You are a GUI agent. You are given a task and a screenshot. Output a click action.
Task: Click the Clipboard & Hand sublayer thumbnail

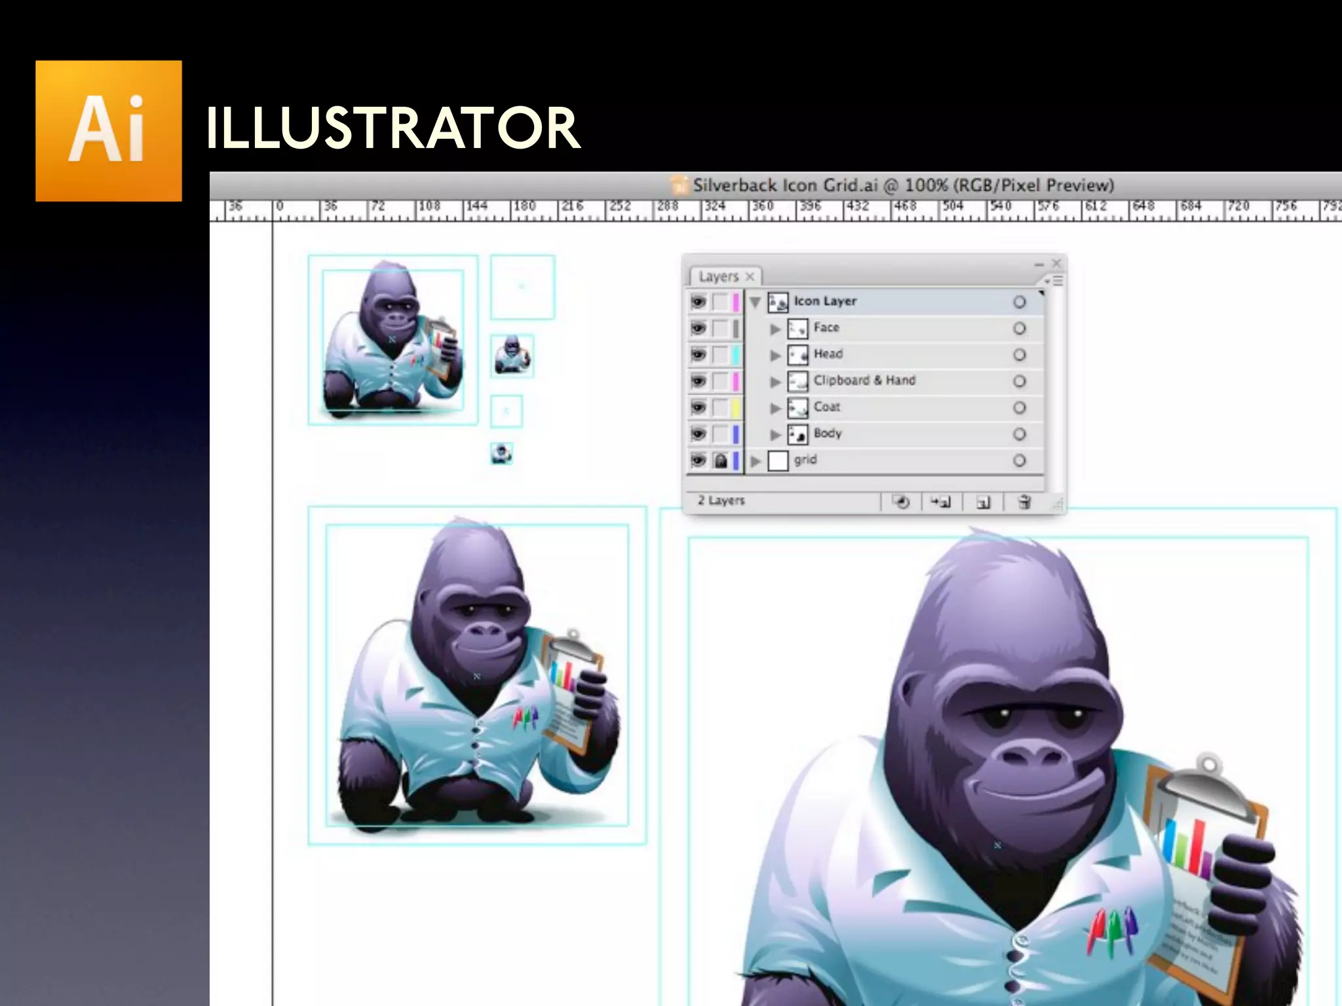tap(797, 381)
